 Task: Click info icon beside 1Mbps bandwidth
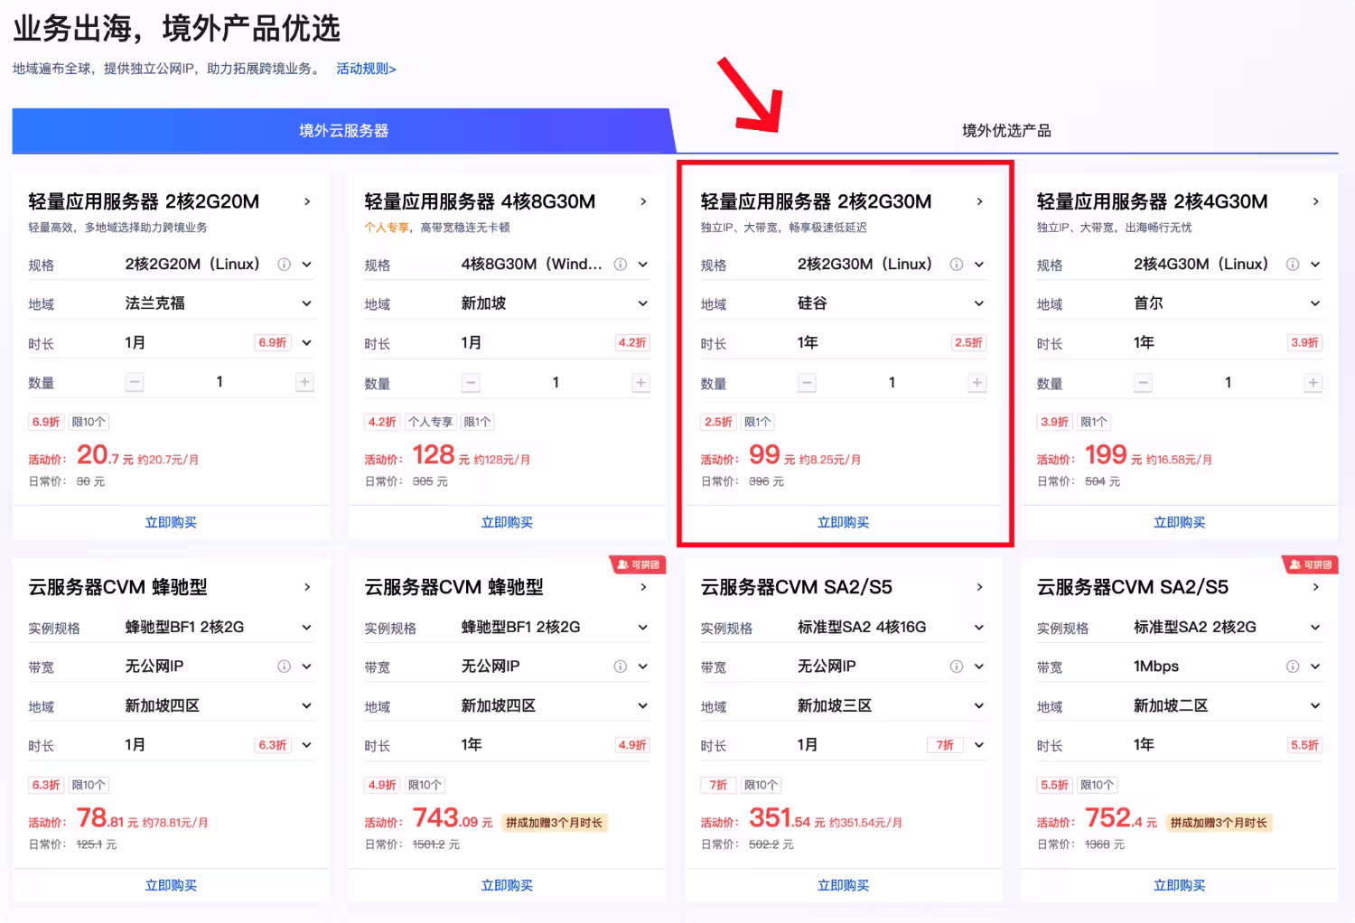tap(1292, 667)
